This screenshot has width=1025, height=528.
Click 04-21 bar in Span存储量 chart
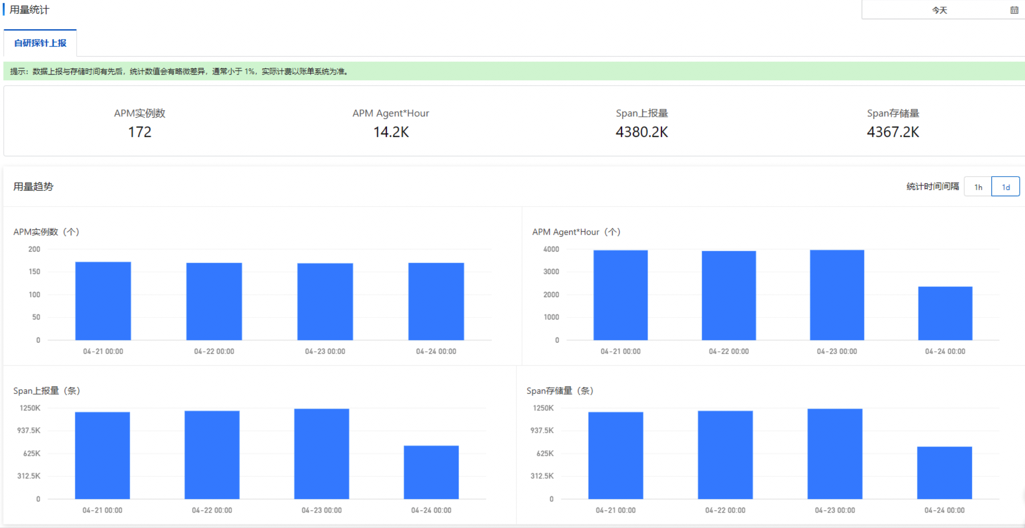(616, 455)
